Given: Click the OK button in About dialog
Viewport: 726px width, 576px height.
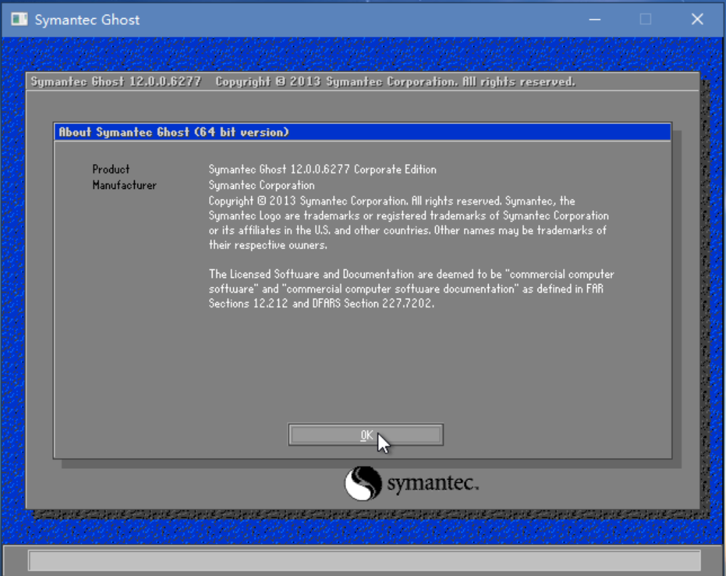Looking at the screenshot, I should click(366, 435).
